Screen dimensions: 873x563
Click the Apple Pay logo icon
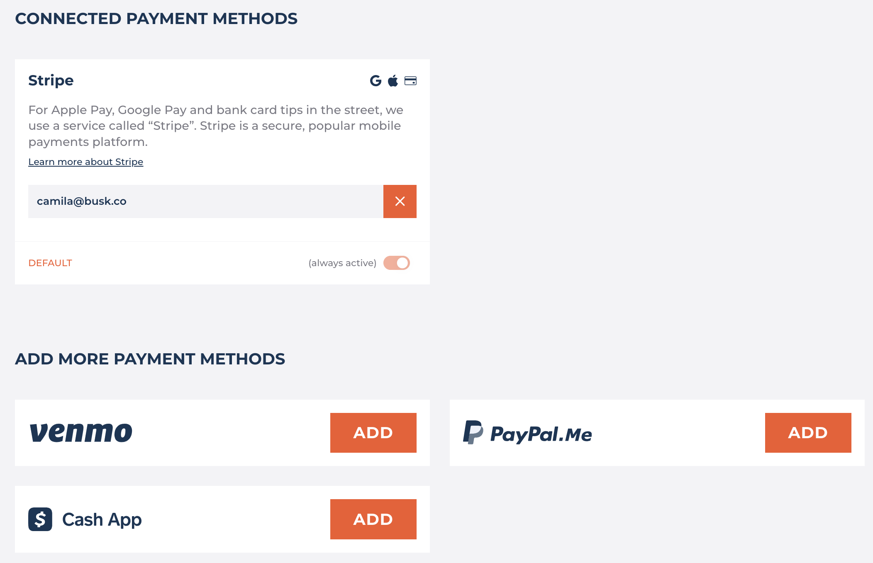coord(393,80)
